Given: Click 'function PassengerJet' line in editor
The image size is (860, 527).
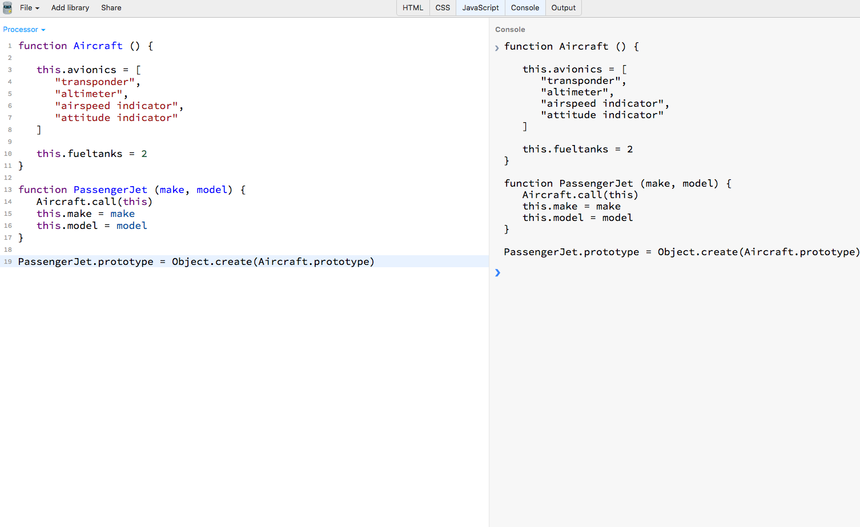Looking at the screenshot, I should tap(132, 190).
